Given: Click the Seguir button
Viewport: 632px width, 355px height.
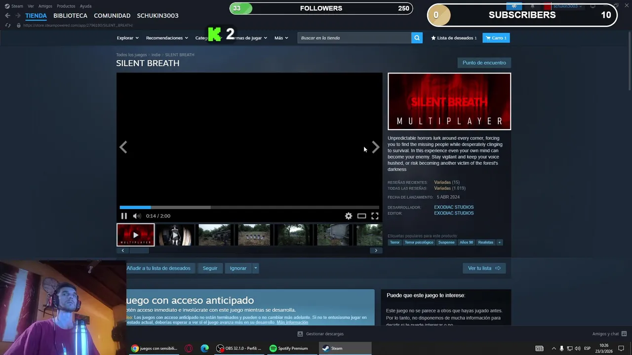Looking at the screenshot, I should [210, 268].
